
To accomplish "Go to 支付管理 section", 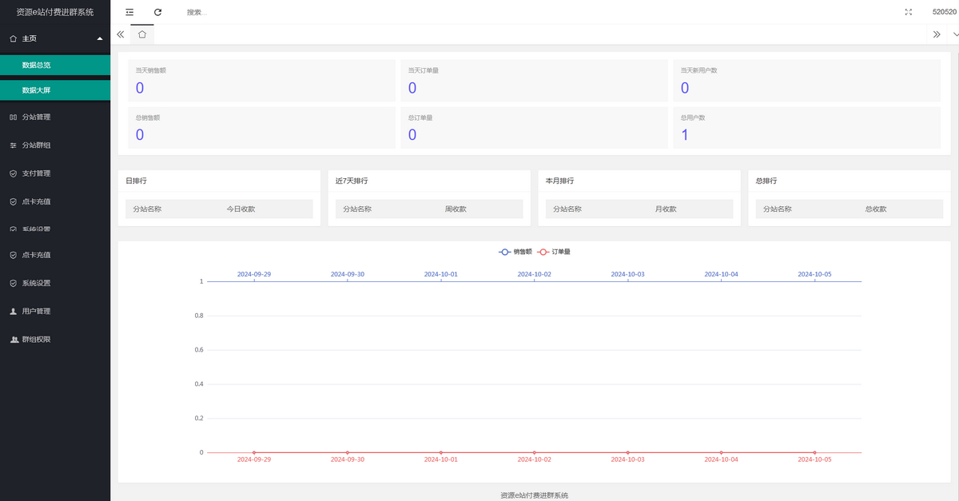I will pyautogui.click(x=36, y=173).
